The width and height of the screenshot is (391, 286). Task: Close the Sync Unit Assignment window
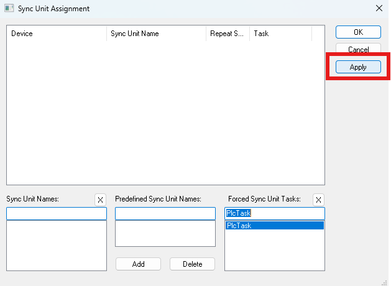pyautogui.click(x=379, y=8)
